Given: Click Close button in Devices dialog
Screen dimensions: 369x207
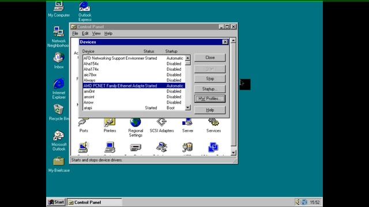Looking at the screenshot, I should click(210, 57).
